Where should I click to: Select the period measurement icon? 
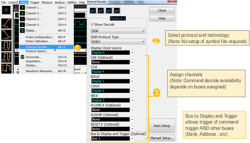[x=7, y=46]
